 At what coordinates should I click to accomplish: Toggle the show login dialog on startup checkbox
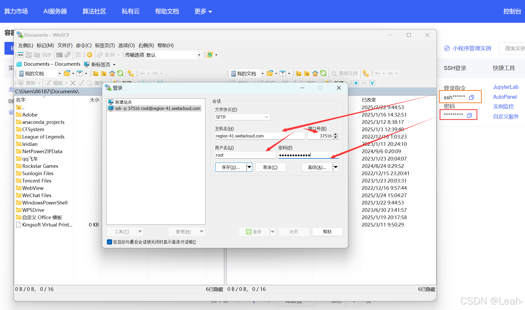pos(110,242)
